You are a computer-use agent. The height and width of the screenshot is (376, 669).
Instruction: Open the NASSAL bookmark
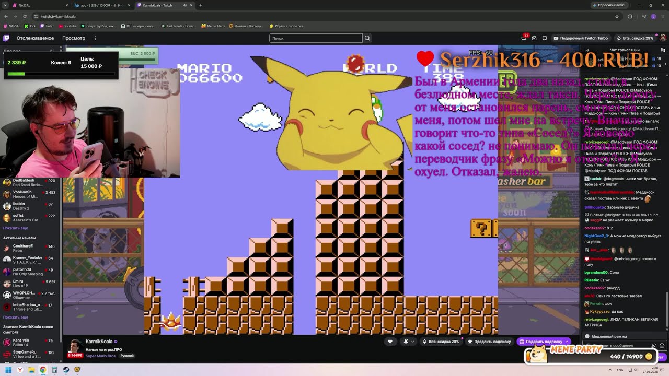11,26
